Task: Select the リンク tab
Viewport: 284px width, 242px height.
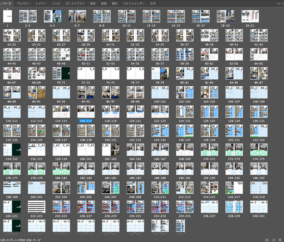Action: pos(56,3)
